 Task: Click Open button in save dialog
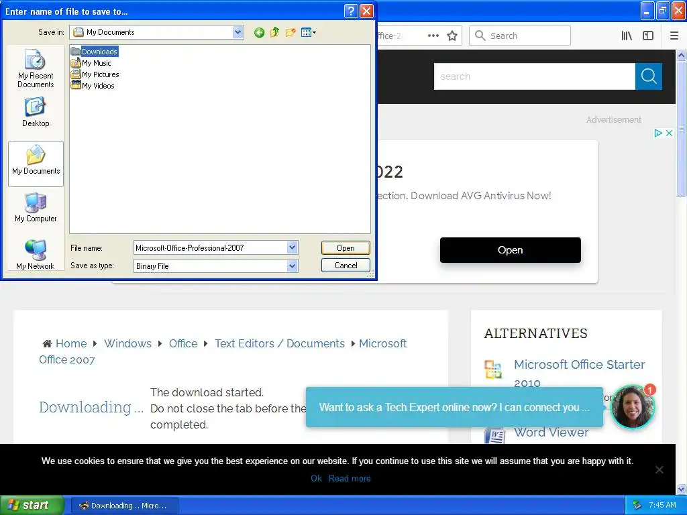[x=346, y=248]
